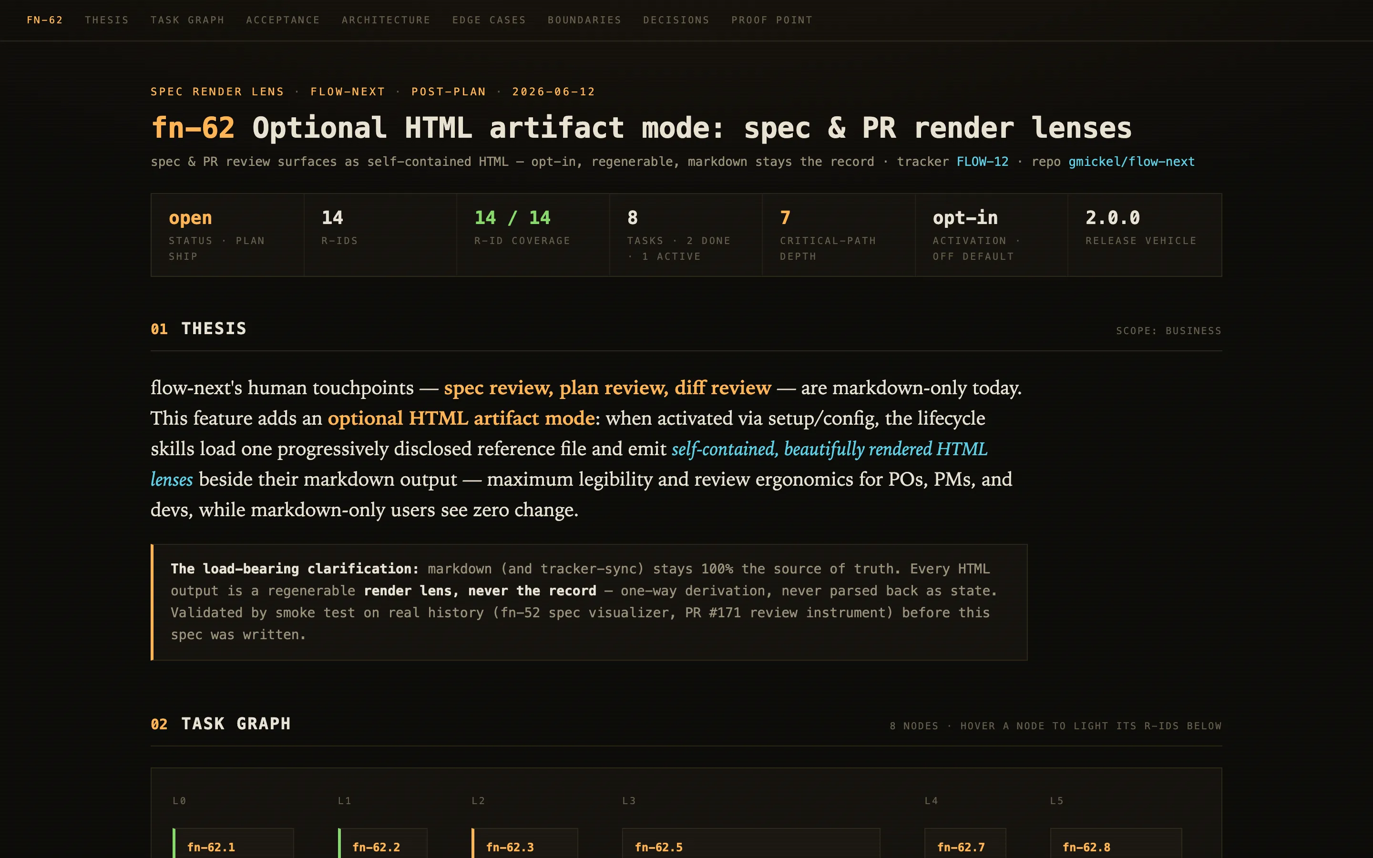Open the FLOW-12 tracker link
1373x858 pixels.
click(x=982, y=162)
